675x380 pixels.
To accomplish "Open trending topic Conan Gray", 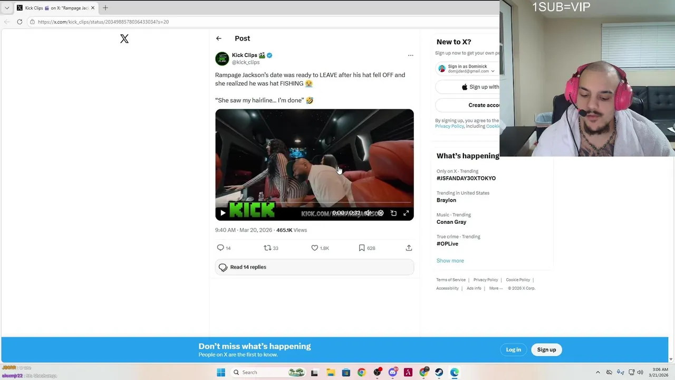I will 451,222.
